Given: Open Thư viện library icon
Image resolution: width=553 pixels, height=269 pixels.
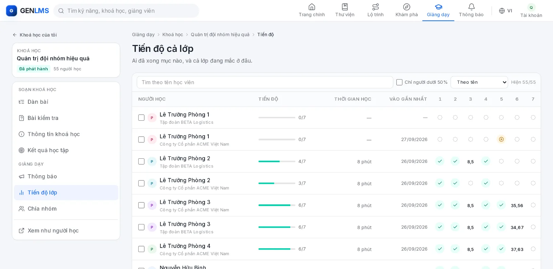Looking at the screenshot, I should pos(345,7).
